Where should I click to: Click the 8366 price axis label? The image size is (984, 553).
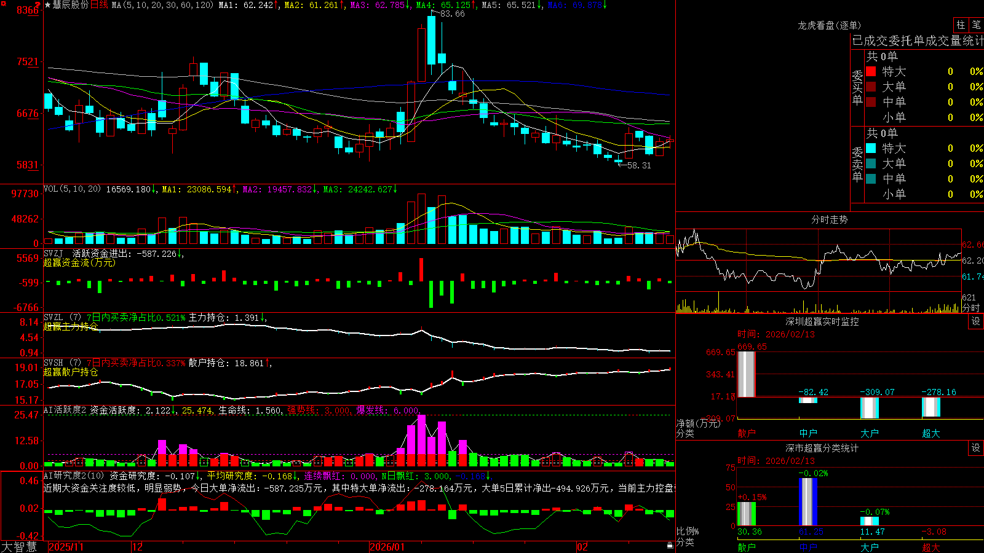tap(28, 10)
